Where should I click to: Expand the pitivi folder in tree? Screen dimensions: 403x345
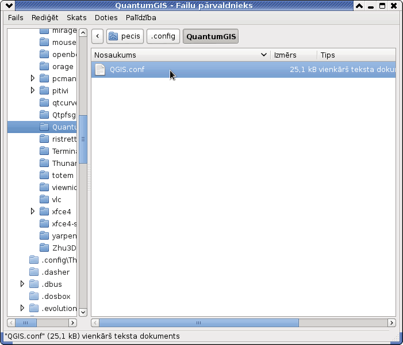tap(32, 90)
